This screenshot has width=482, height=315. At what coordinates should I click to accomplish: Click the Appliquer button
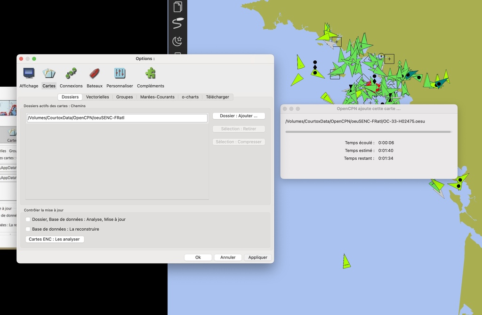257,258
